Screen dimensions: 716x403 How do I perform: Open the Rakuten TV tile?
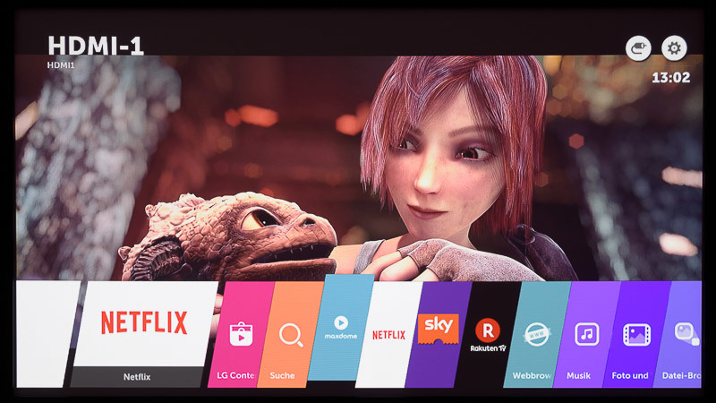[488, 334]
